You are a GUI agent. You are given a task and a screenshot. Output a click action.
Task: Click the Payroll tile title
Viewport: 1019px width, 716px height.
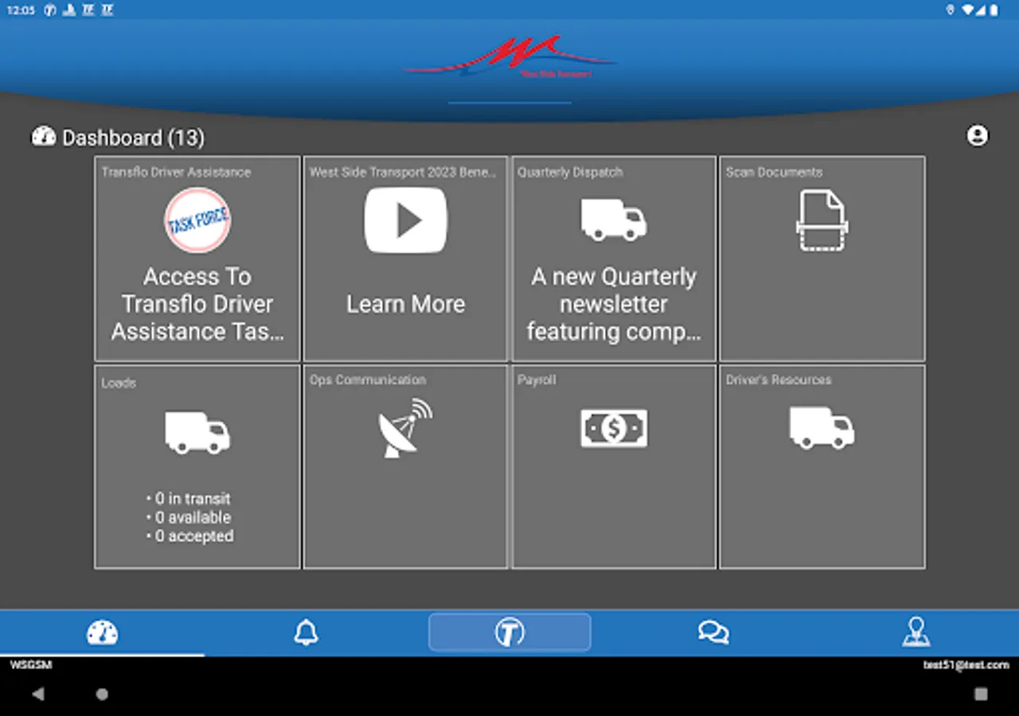pos(537,379)
